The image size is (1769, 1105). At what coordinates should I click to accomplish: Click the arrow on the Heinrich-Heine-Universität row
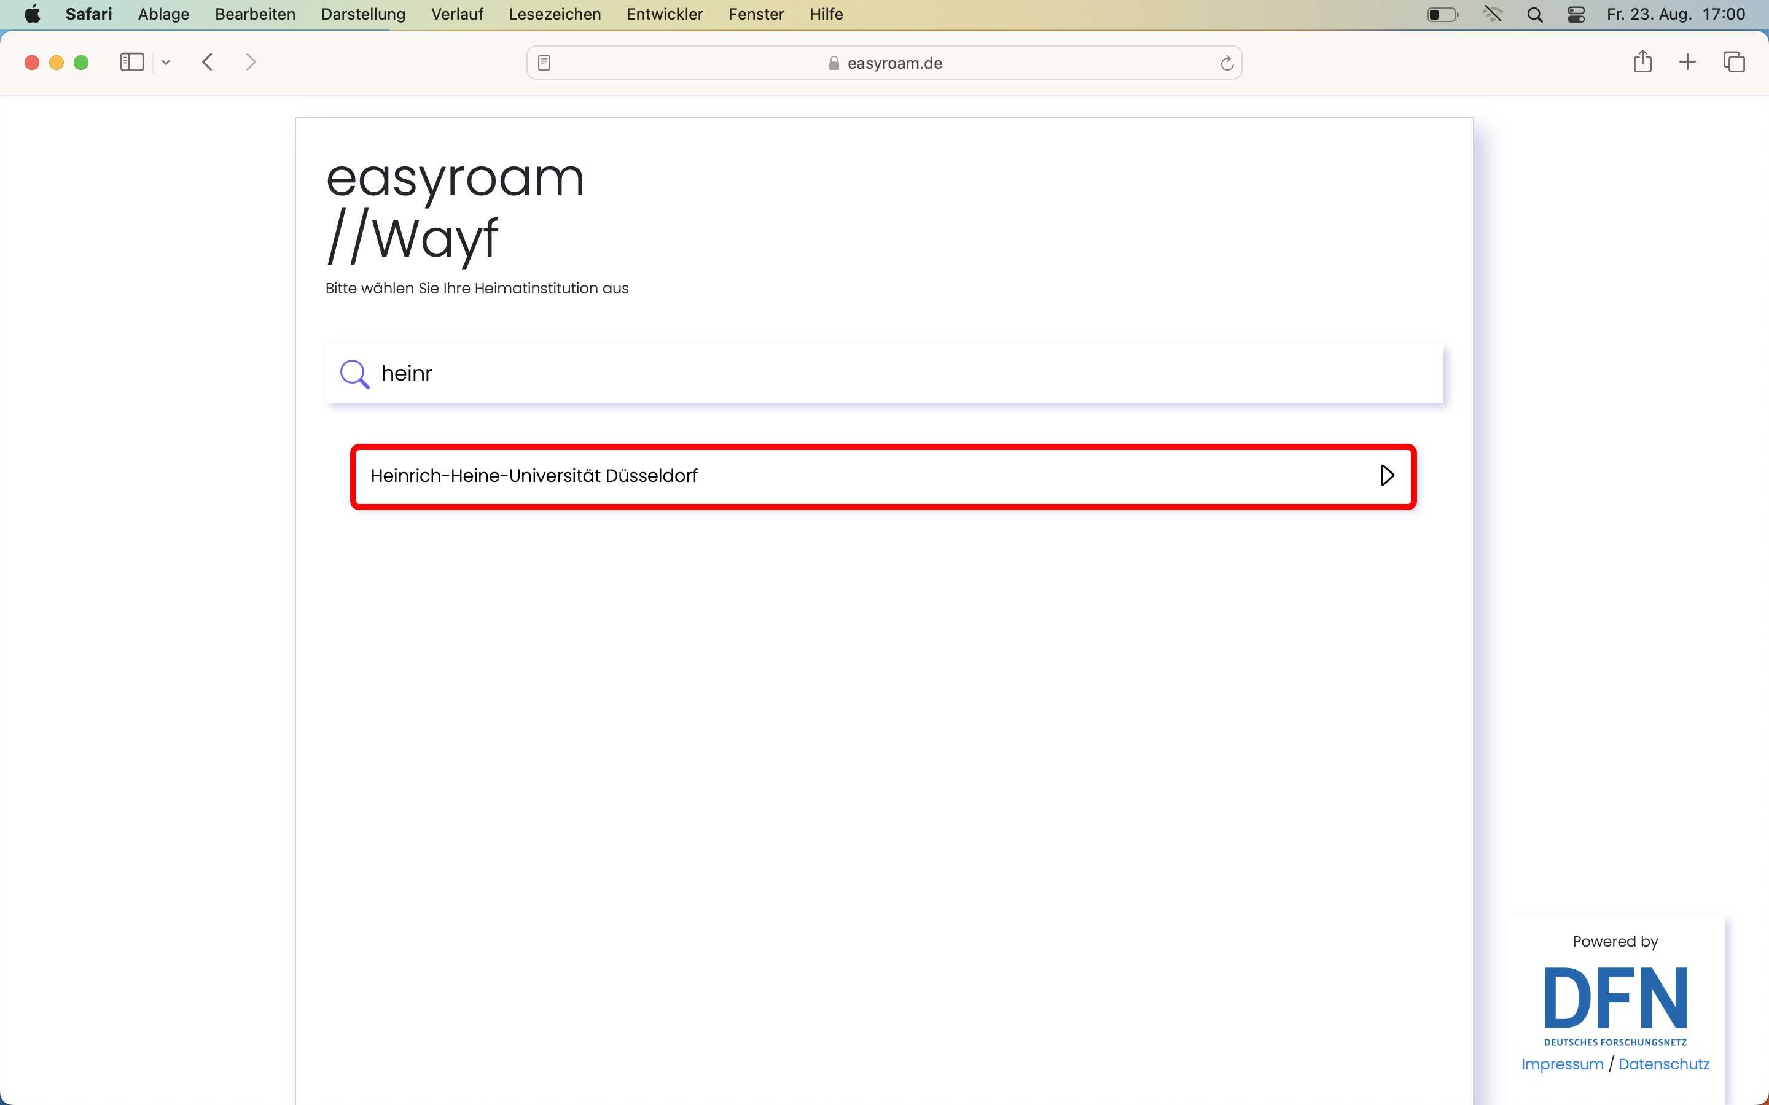pyautogui.click(x=1387, y=476)
